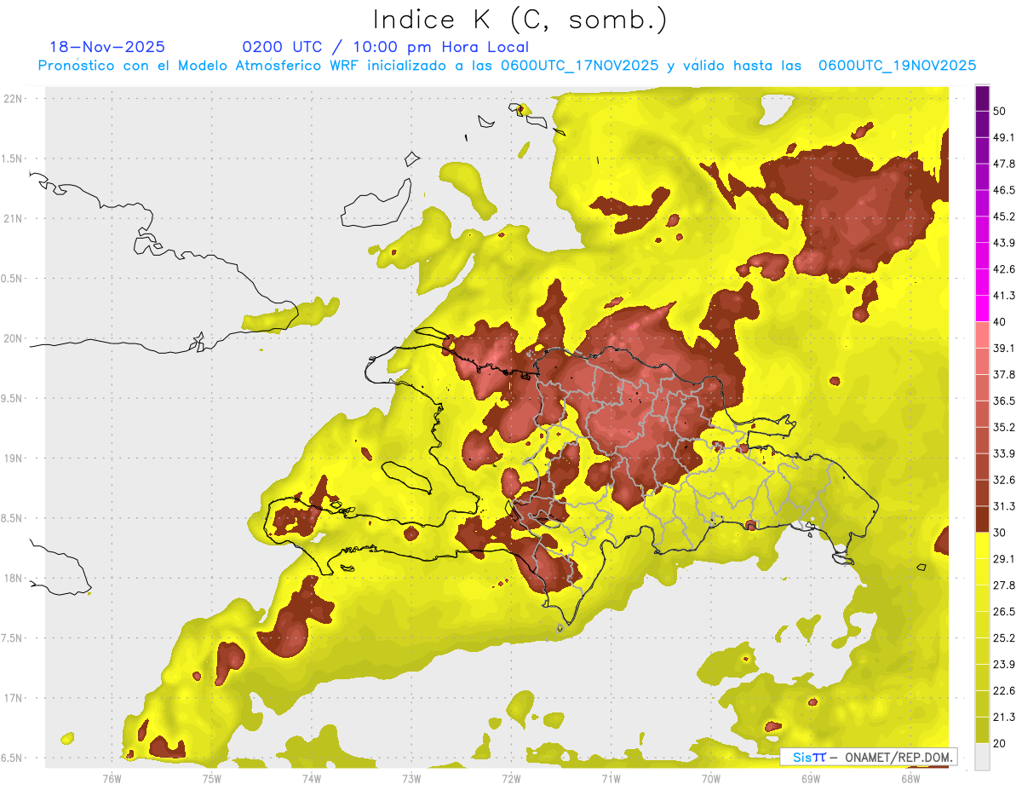Click '0200 UTC / 10:00 pm Hora Local'

(385, 47)
